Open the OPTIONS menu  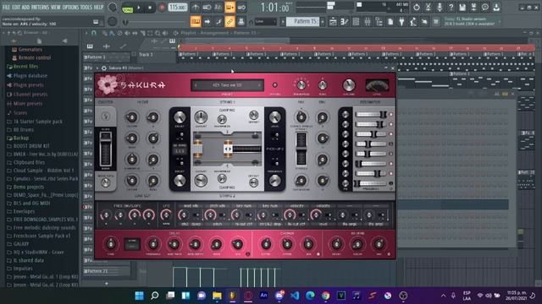click(70, 7)
